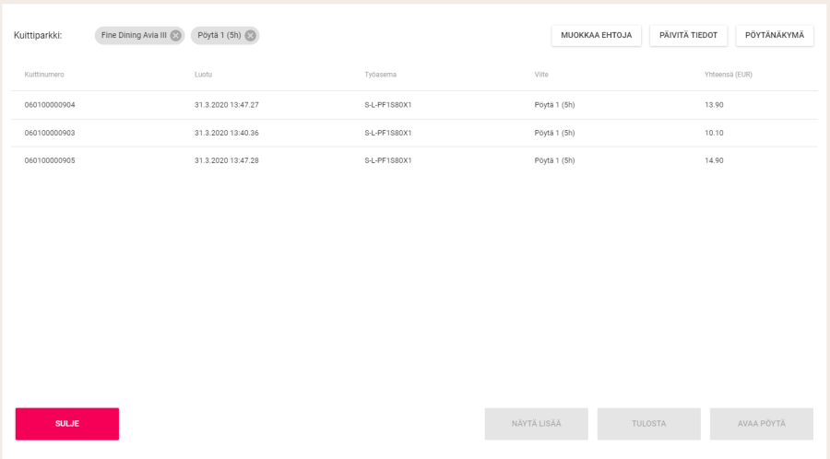Image resolution: width=830 pixels, height=459 pixels.
Task: Click the 14.90 total amount cell
Action: pyautogui.click(x=714, y=160)
